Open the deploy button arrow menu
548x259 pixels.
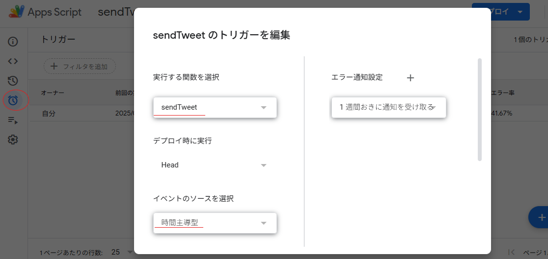[520, 12]
